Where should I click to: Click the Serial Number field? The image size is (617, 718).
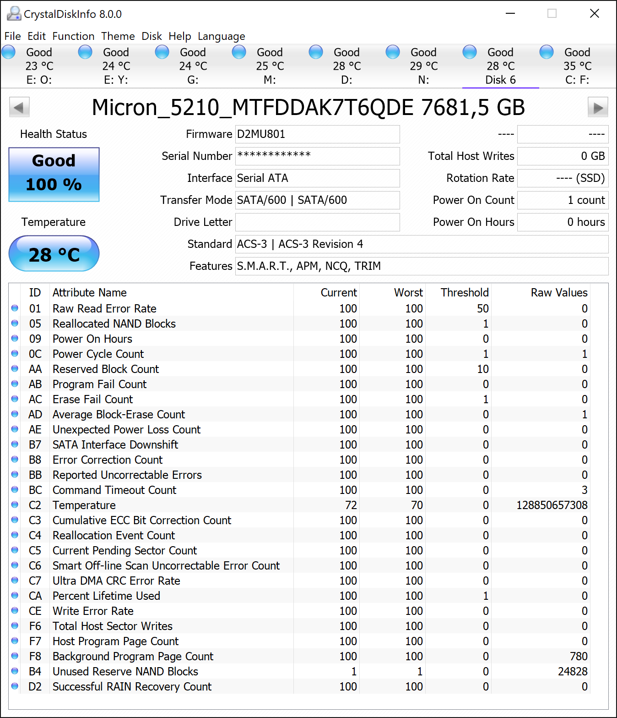click(317, 156)
